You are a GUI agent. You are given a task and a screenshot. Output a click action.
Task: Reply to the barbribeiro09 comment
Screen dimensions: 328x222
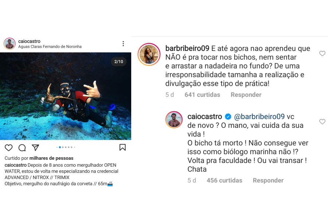246,95
